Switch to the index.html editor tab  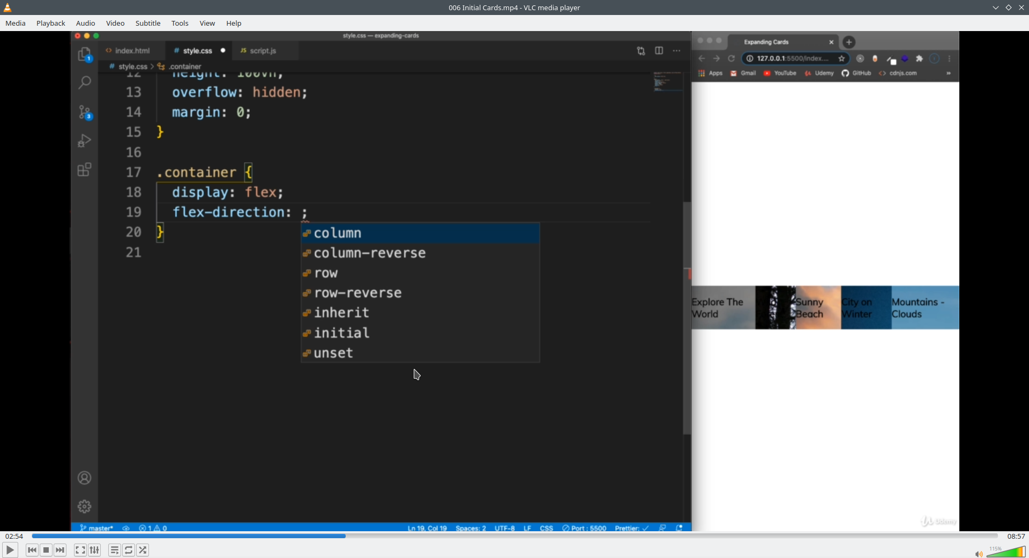pyautogui.click(x=132, y=51)
